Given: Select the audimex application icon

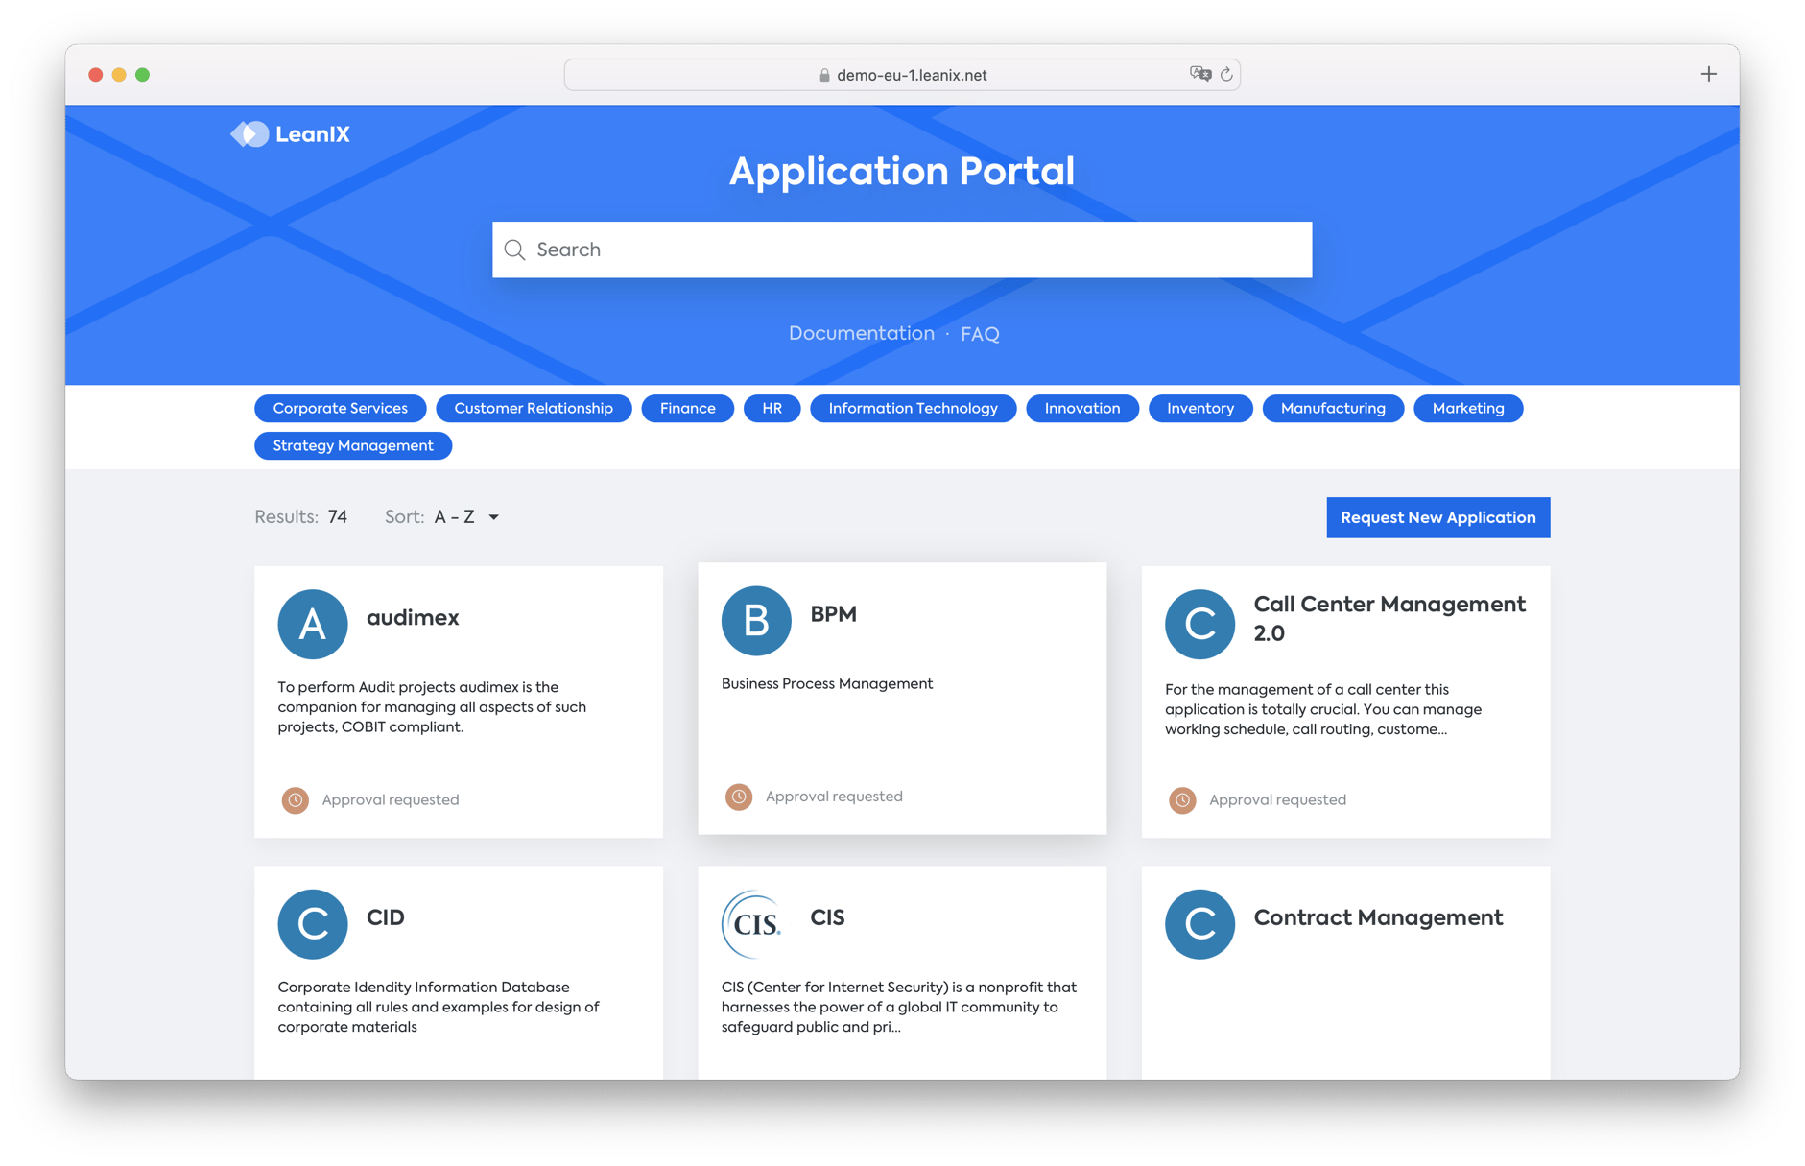Looking at the screenshot, I should (x=312, y=624).
